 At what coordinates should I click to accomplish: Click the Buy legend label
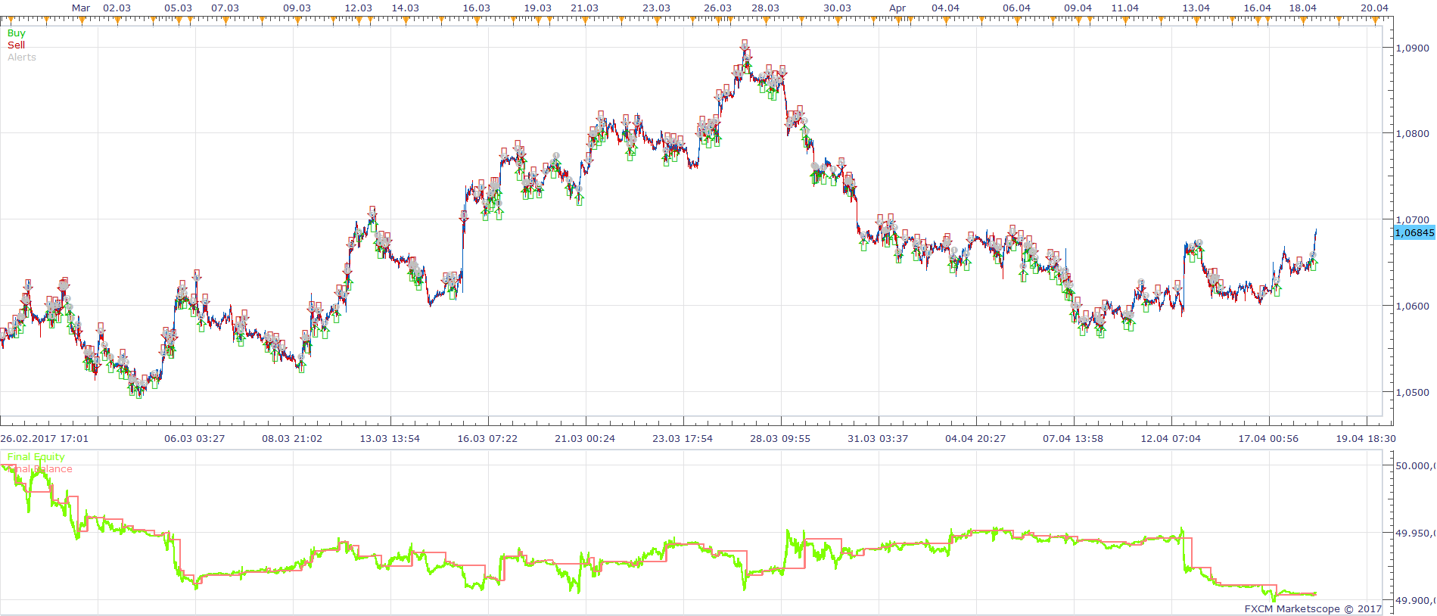click(16, 33)
